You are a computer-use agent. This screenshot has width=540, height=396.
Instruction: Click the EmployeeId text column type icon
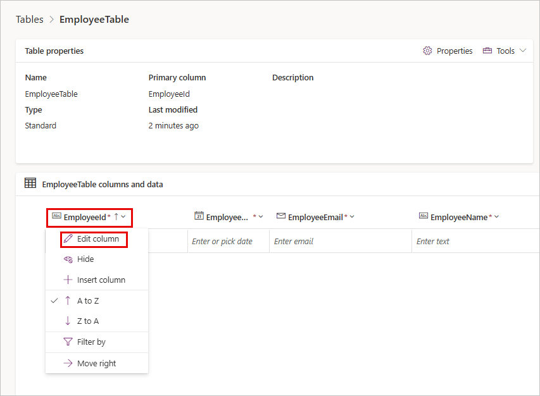coord(56,216)
